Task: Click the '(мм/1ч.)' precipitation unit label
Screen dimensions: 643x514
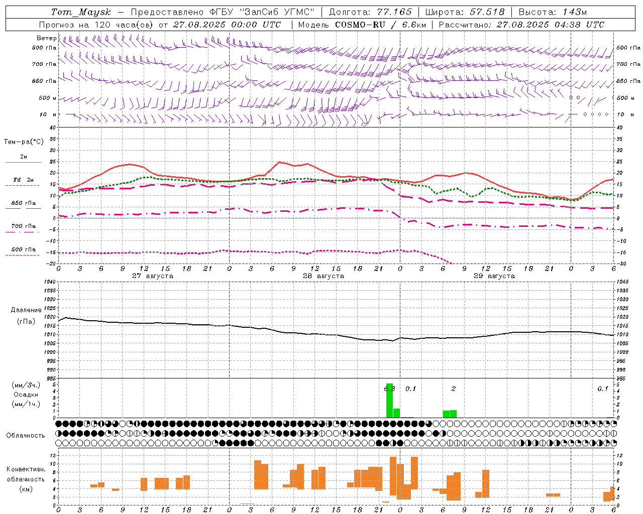Action: [x=26, y=404]
